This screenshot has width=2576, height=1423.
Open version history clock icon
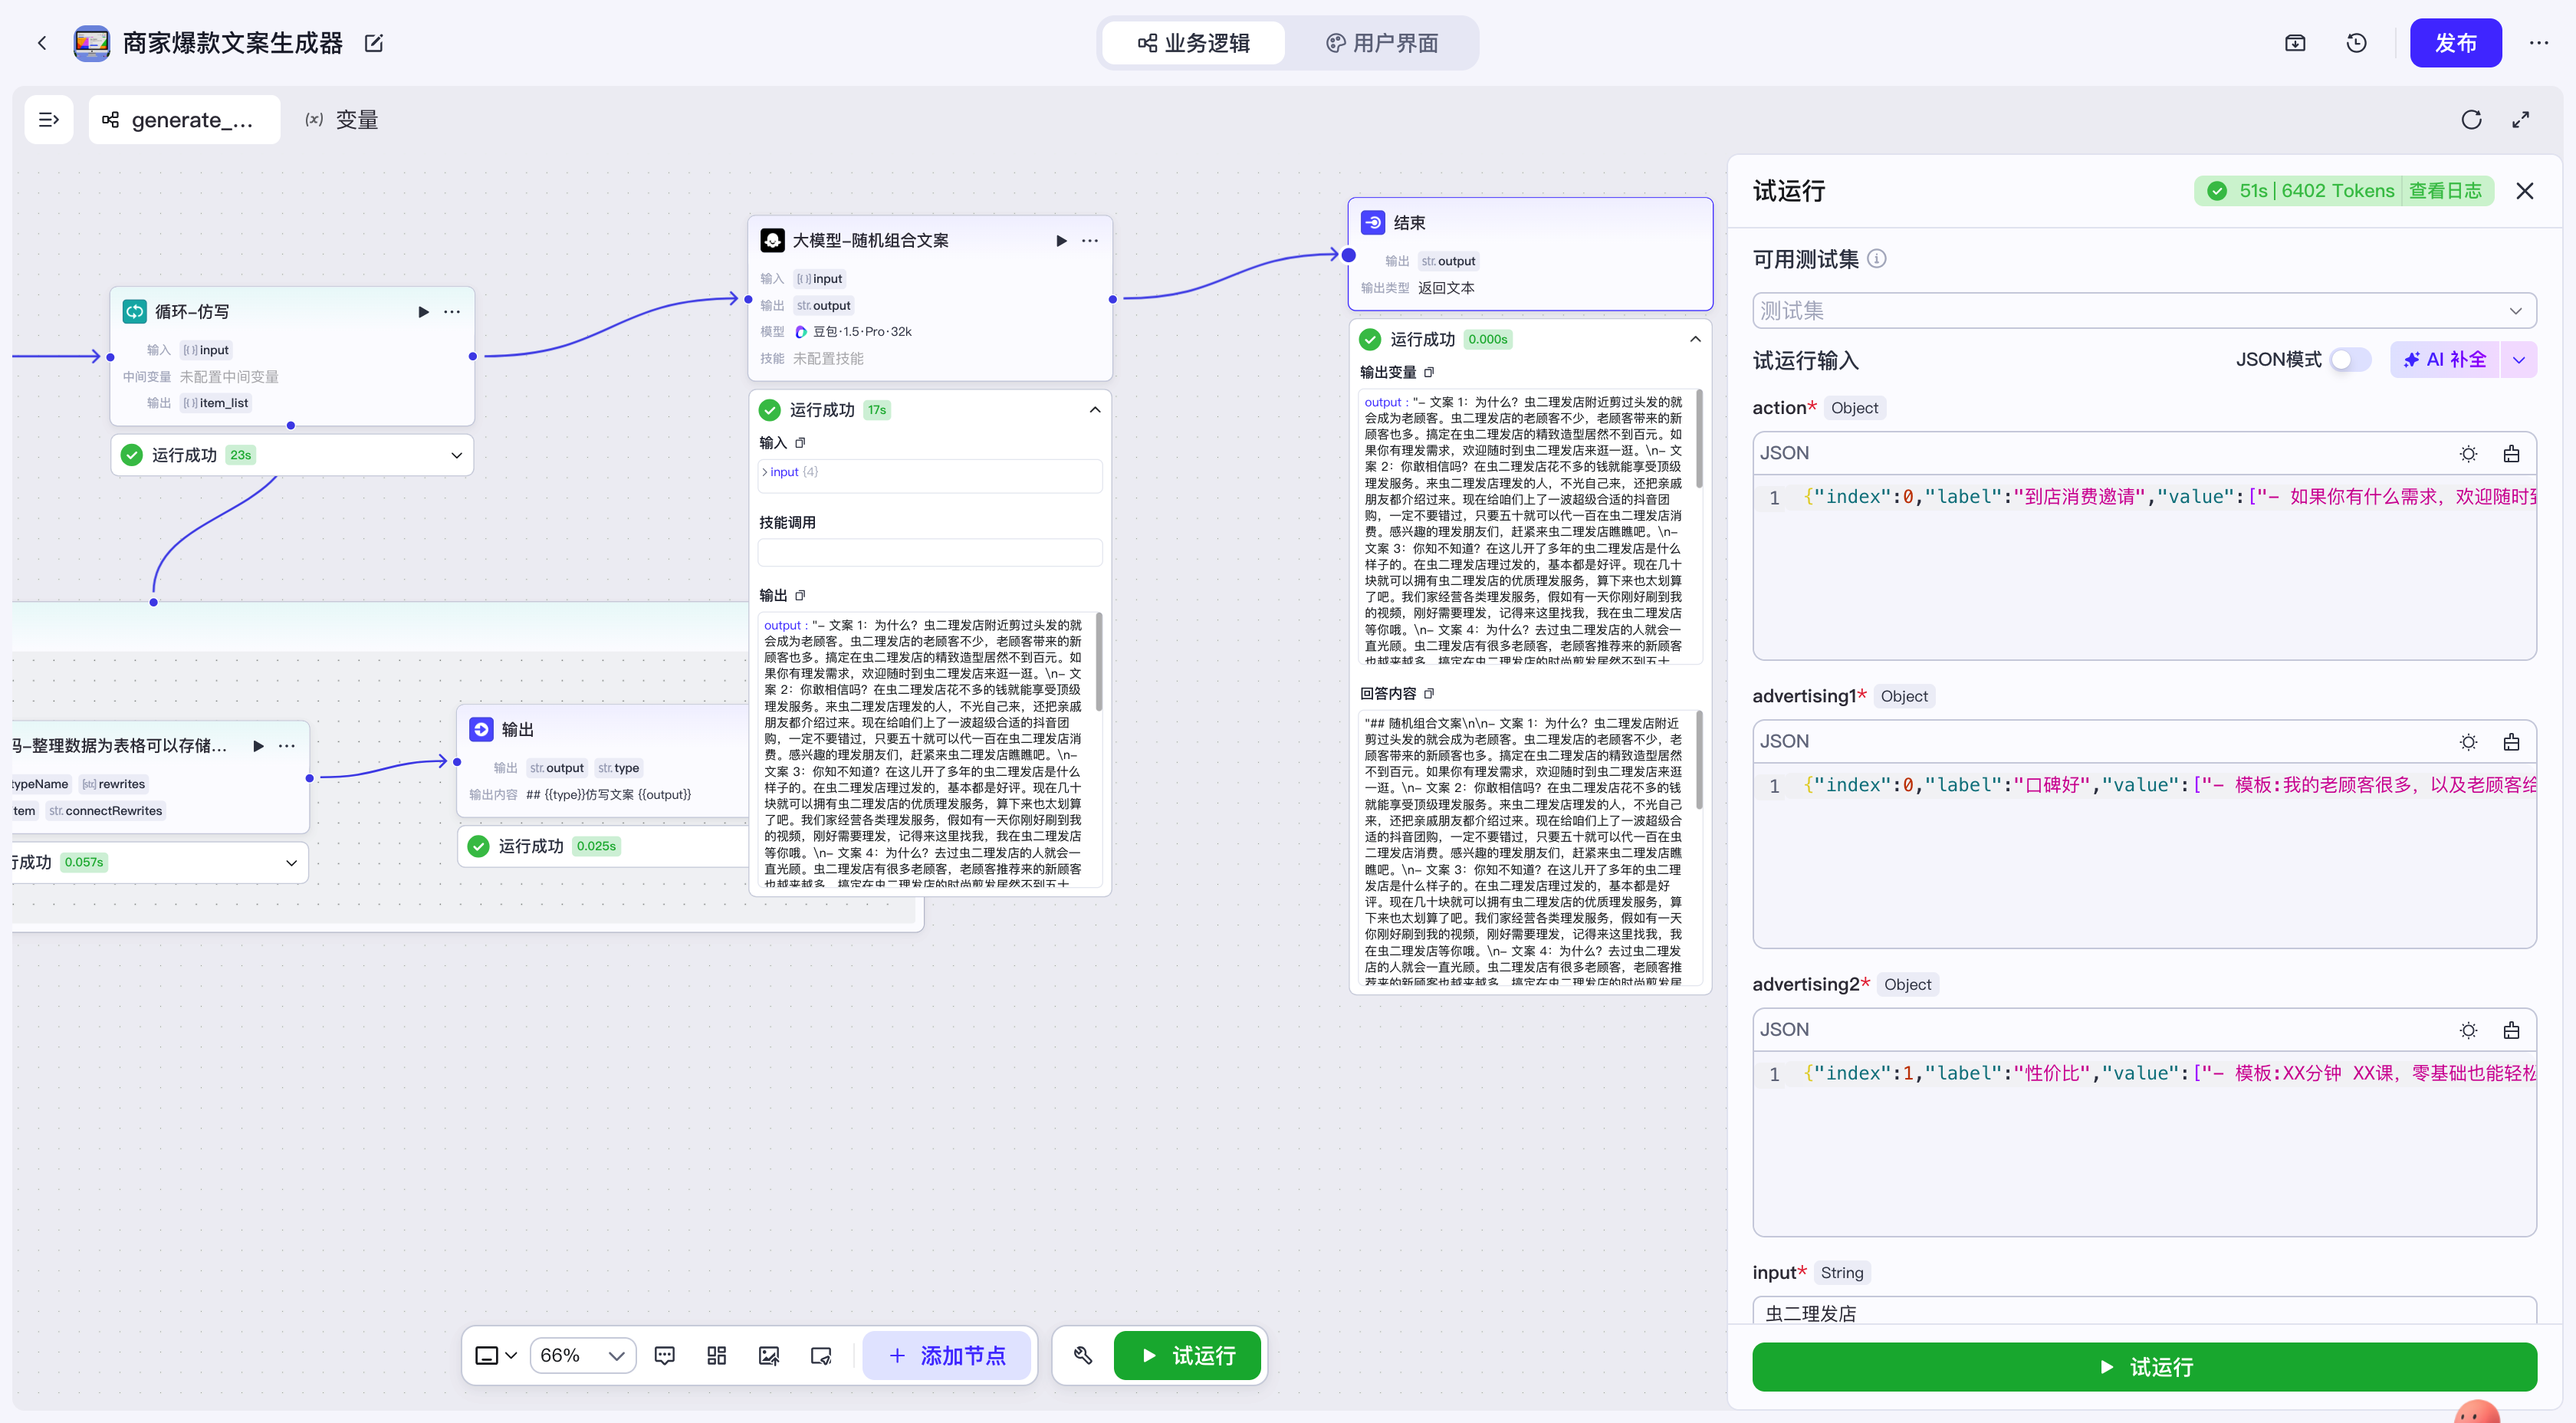(2356, 43)
